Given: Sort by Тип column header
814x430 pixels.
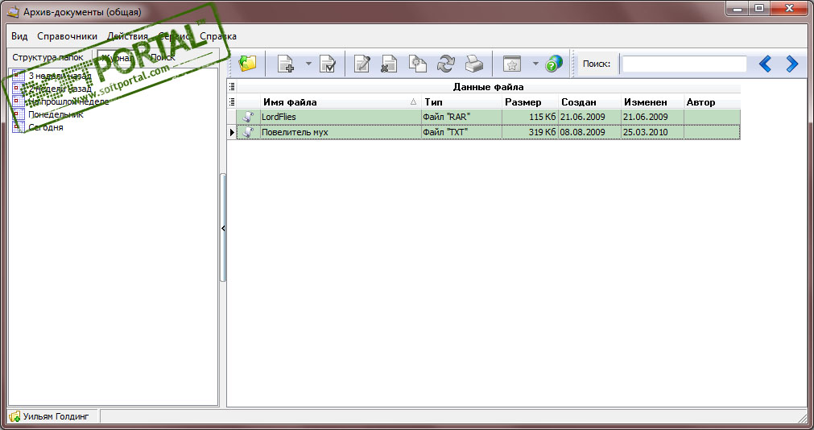Looking at the screenshot, I should coord(461,102).
